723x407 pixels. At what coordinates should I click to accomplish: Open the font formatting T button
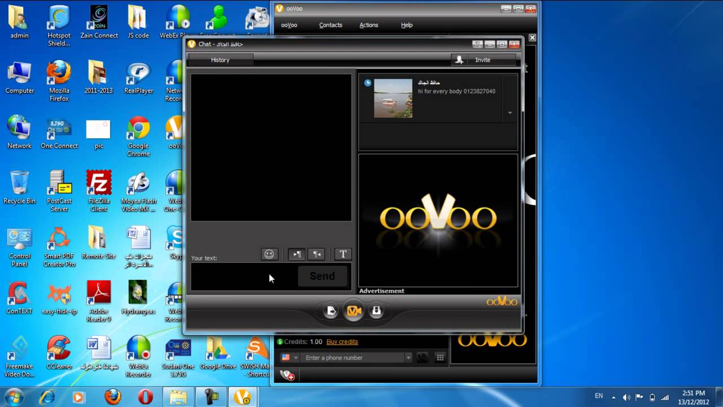(343, 254)
